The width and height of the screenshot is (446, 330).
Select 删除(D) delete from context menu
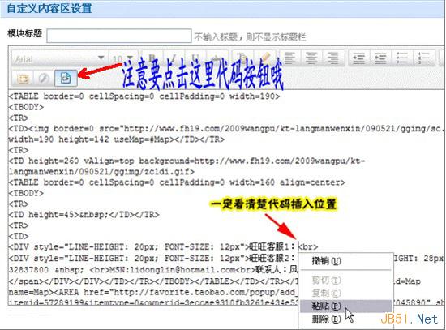pyautogui.click(x=326, y=319)
